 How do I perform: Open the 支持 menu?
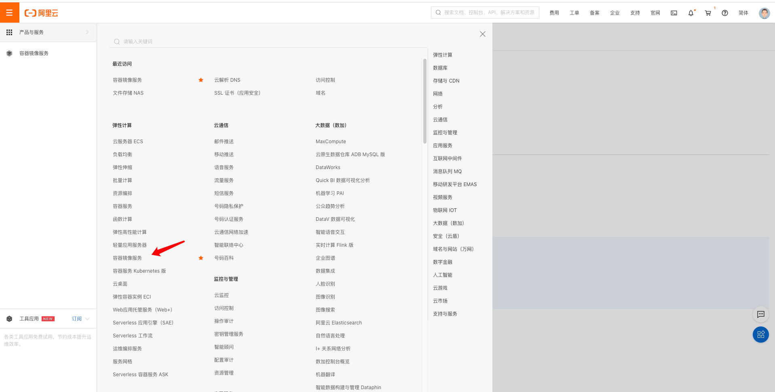click(635, 13)
